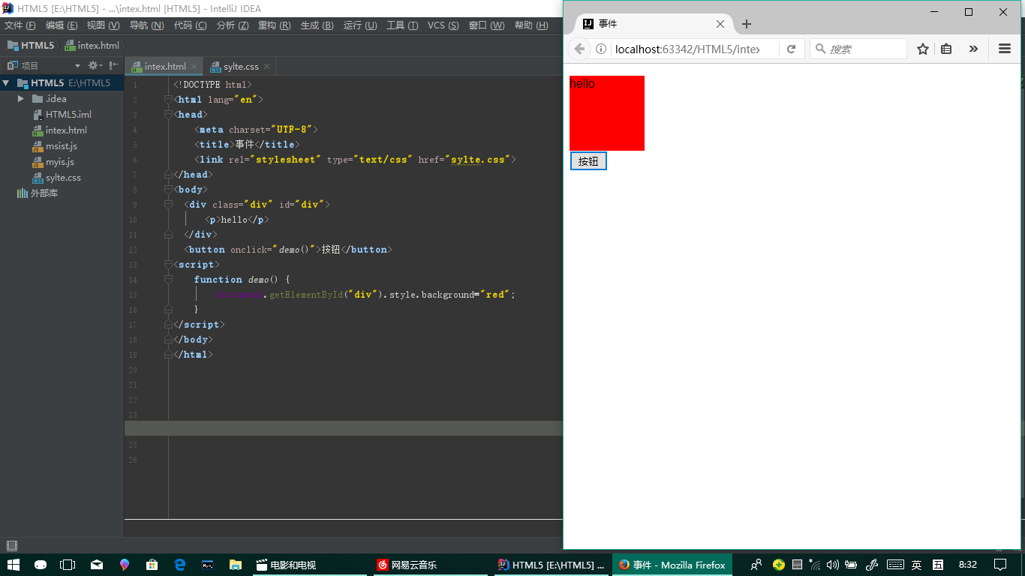Fold the html tag on line 2
The image size is (1025, 576).
[x=169, y=100]
